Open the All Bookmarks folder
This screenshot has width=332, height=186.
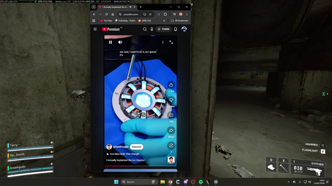(x=179, y=21)
